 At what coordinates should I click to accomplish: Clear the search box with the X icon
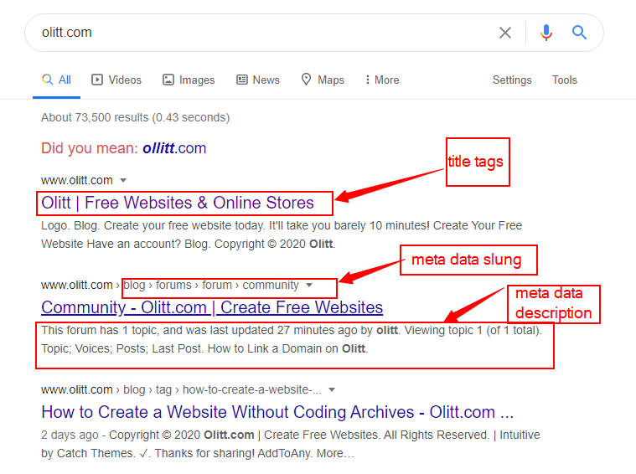505,33
